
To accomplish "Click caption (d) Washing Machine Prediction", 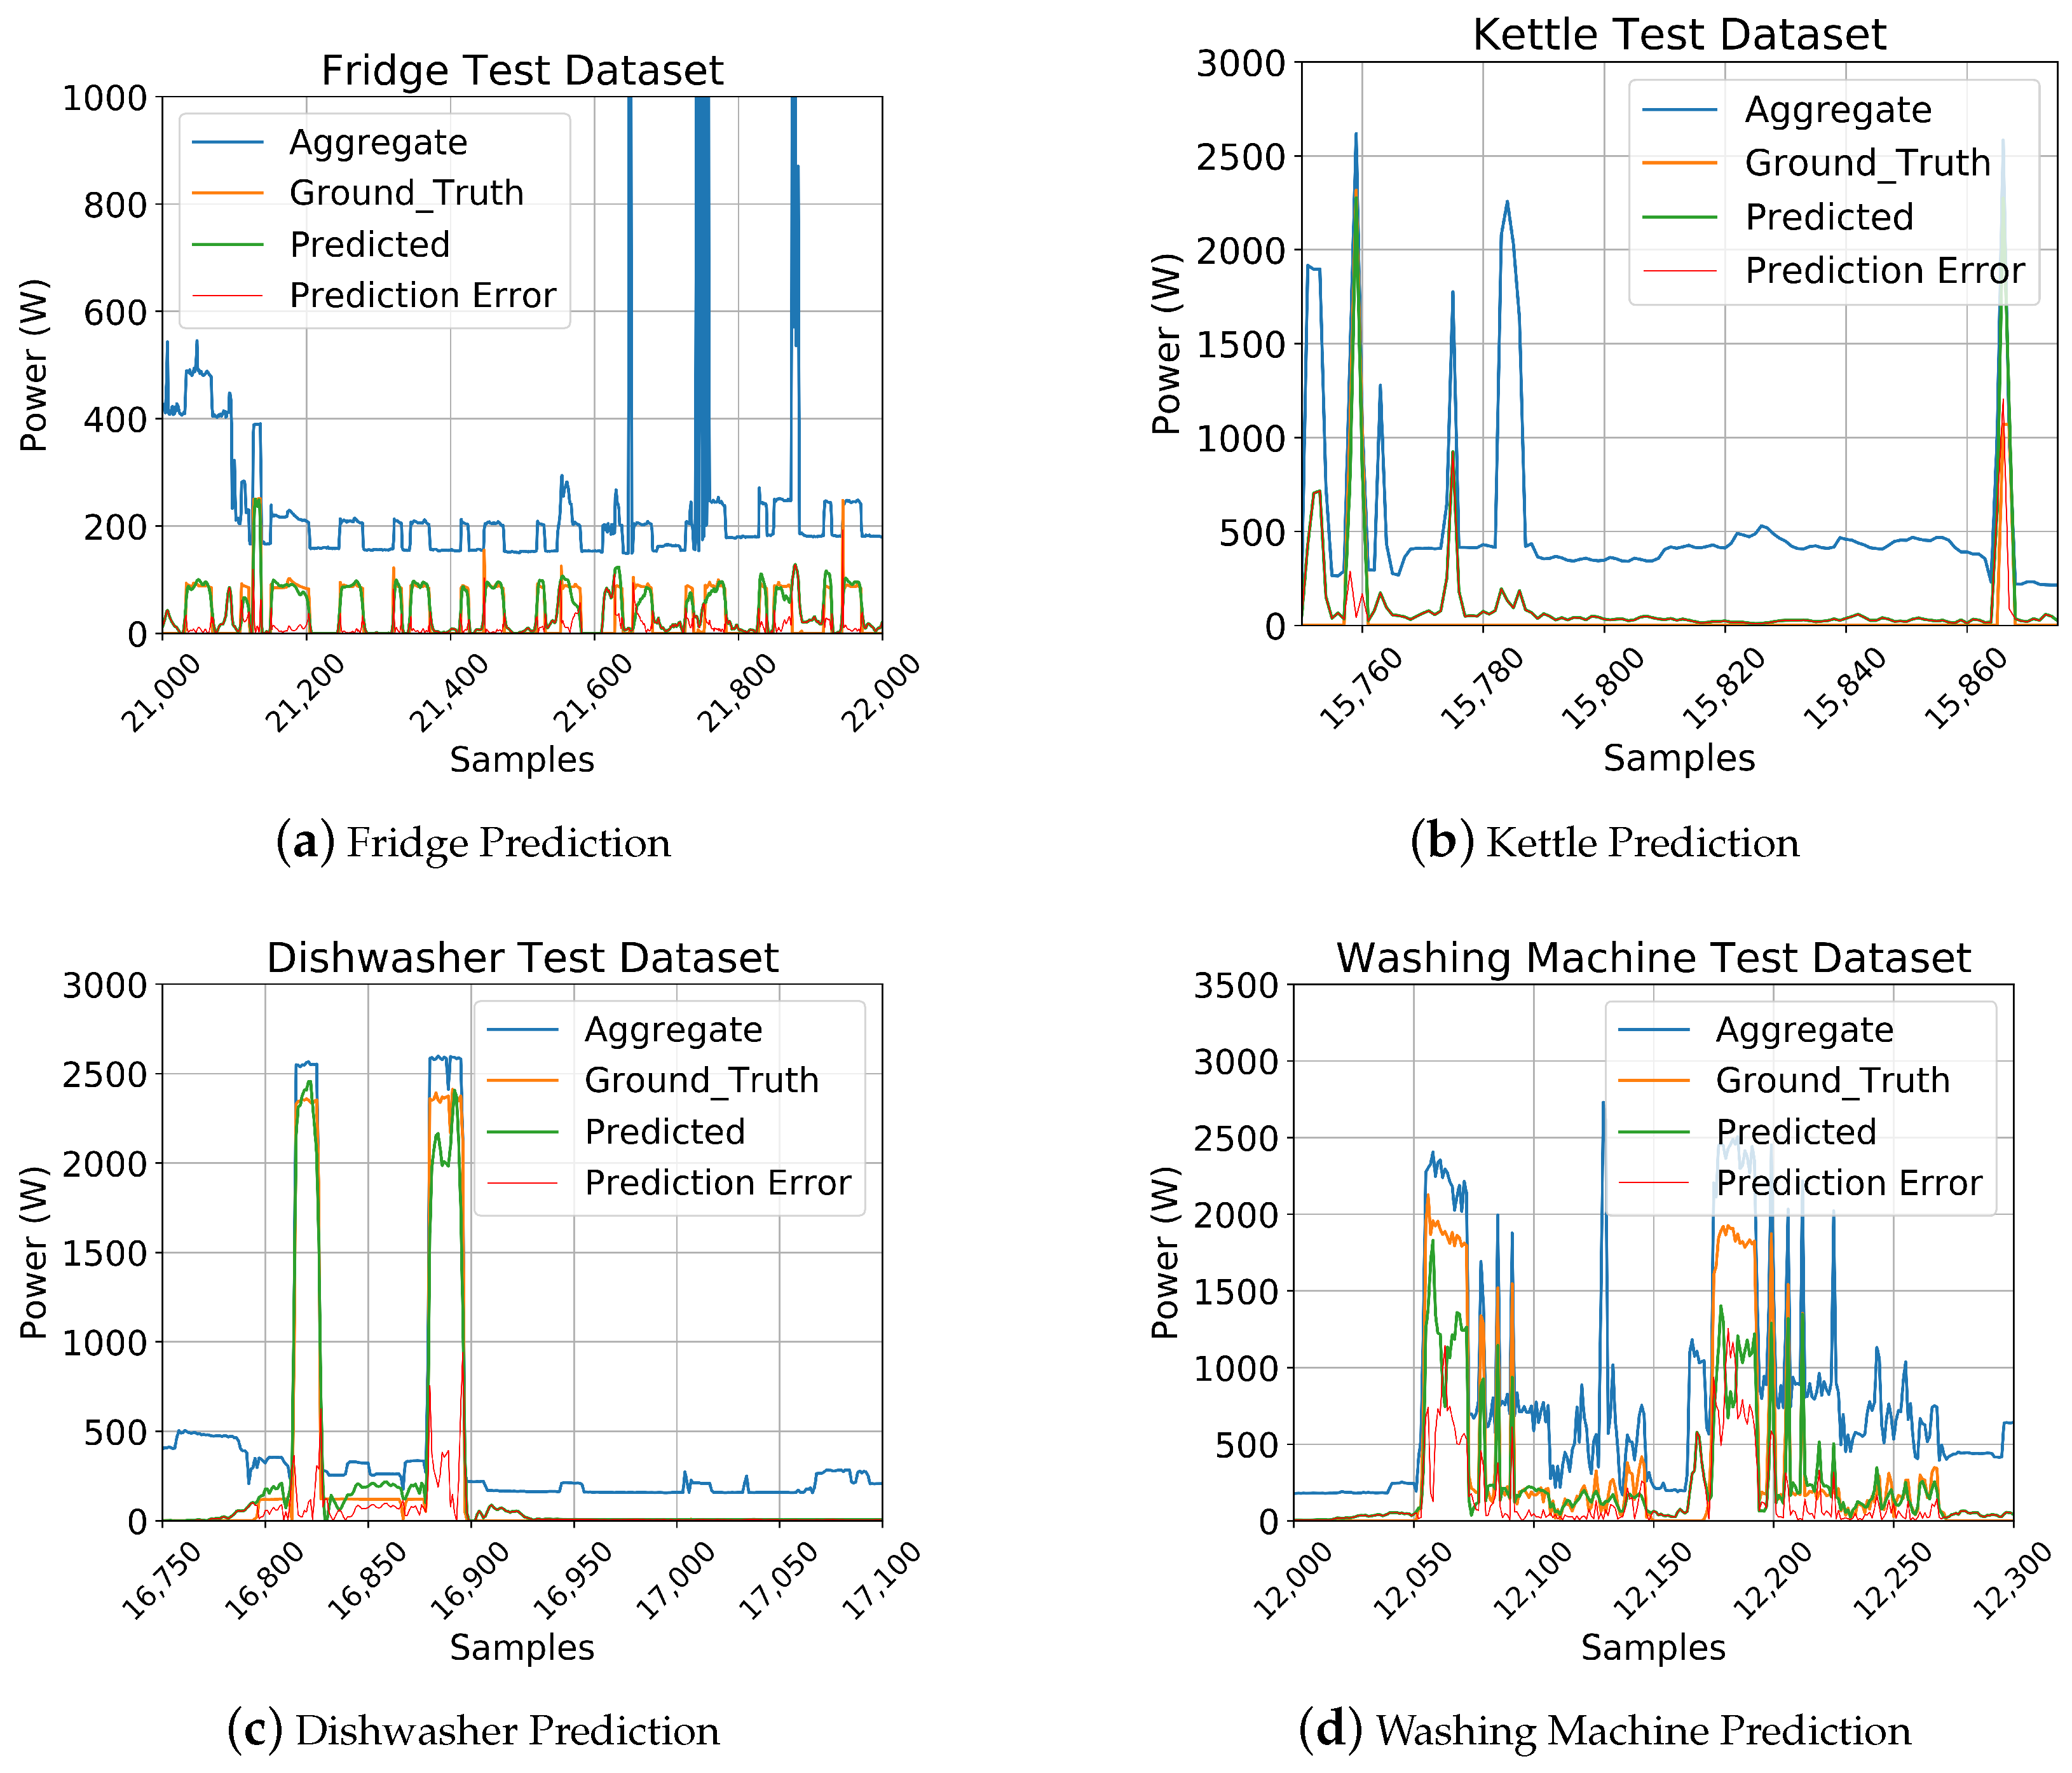I will [x=1605, y=1730].
